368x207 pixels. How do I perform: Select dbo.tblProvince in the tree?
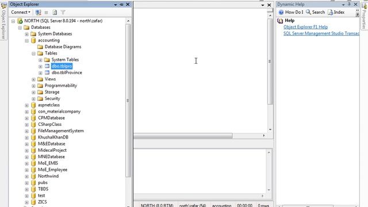click(67, 72)
